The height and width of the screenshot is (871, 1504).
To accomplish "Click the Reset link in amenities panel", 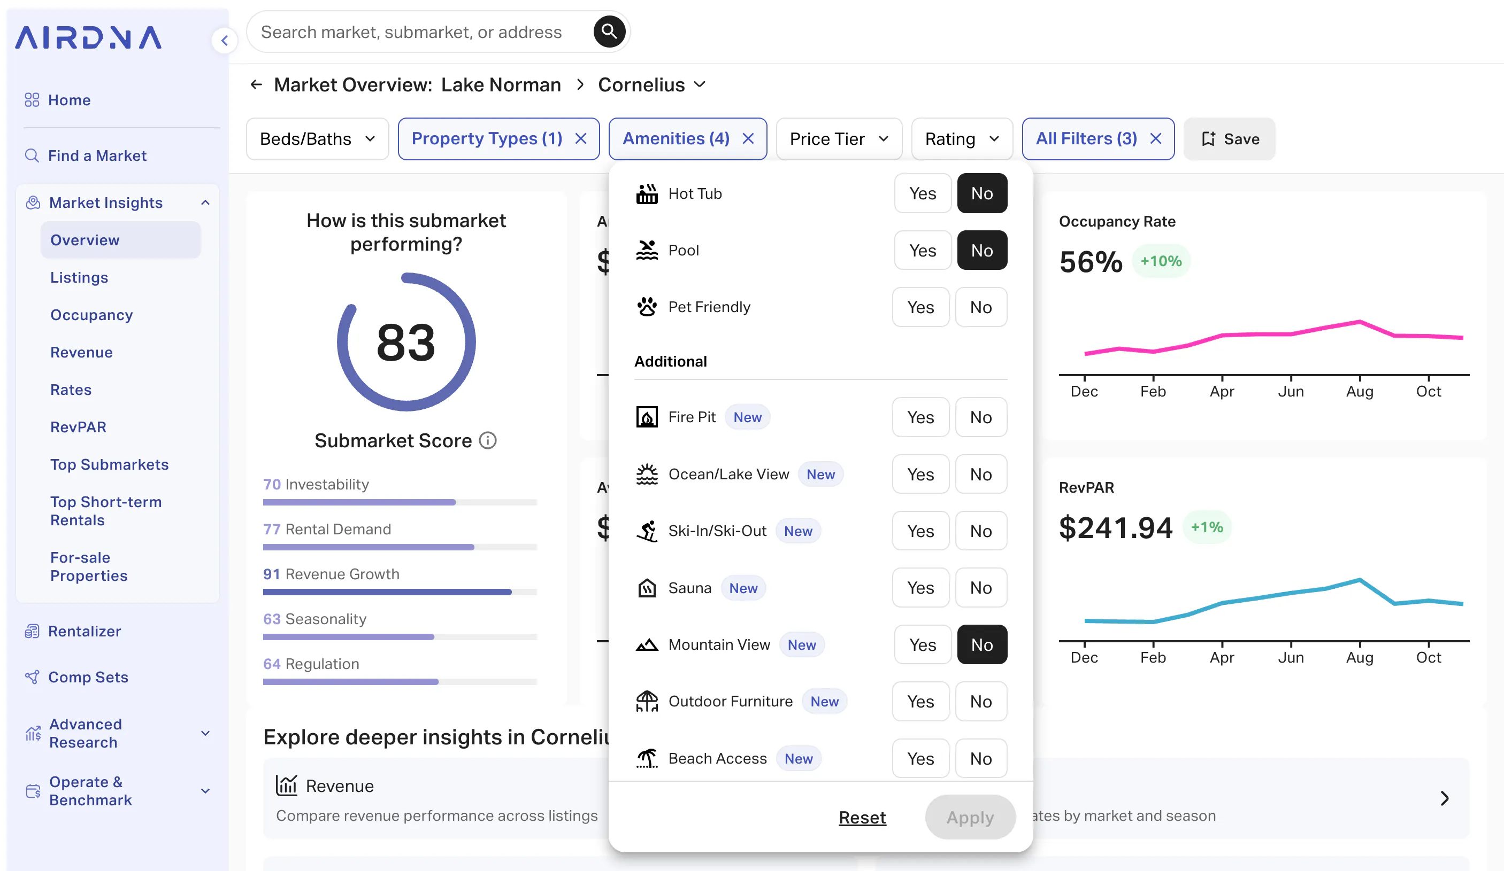I will [862, 818].
